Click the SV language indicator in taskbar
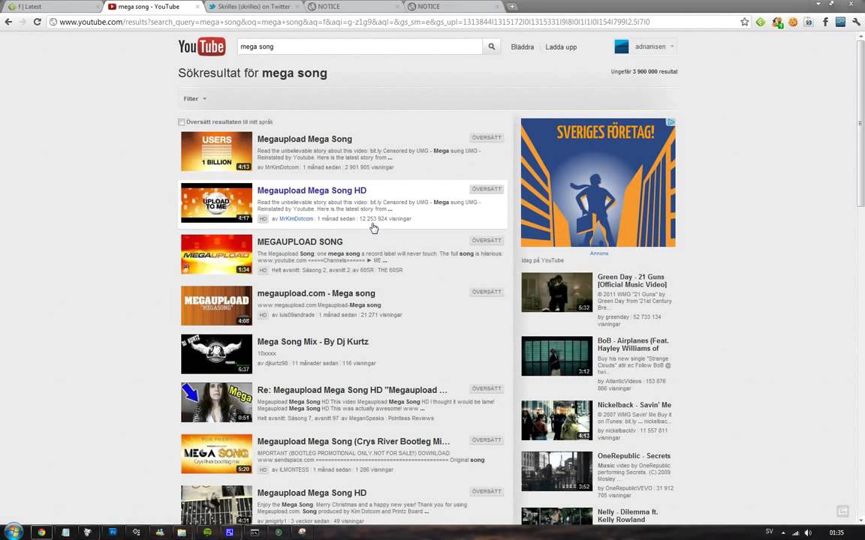Image resolution: width=865 pixels, height=540 pixels. [x=769, y=532]
